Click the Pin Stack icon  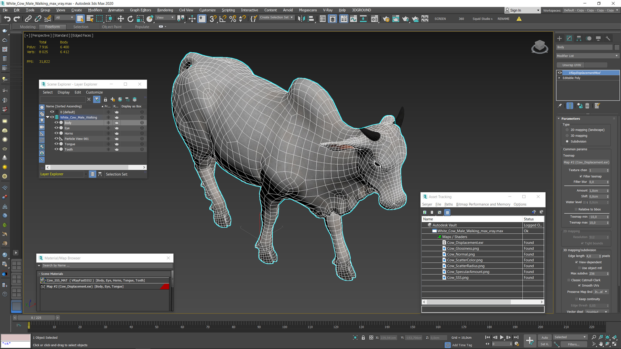pos(560,106)
